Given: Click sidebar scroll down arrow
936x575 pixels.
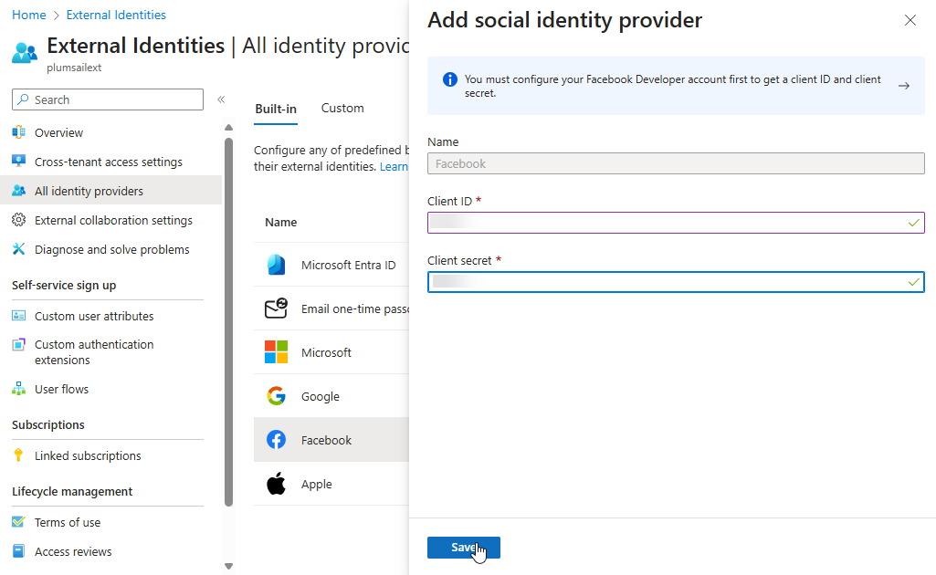Looking at the screenshot, I should point(228,566).
